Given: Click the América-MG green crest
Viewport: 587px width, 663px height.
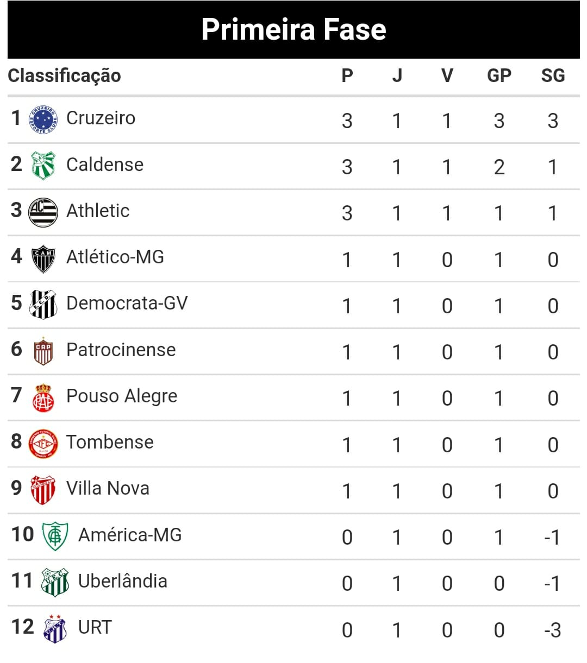Looking at the screenshot, I should pyautogui.click(x=55, y=536).
